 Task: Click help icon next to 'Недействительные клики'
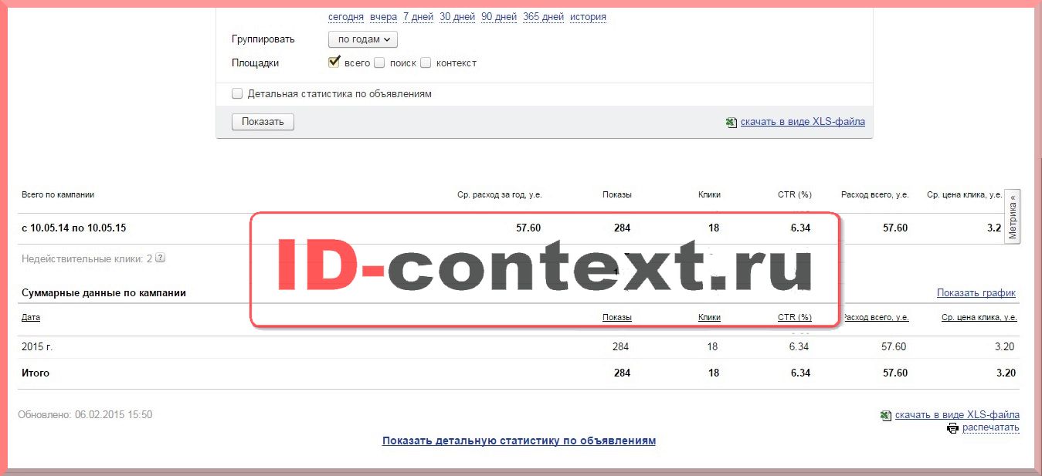tap(160, 258)
